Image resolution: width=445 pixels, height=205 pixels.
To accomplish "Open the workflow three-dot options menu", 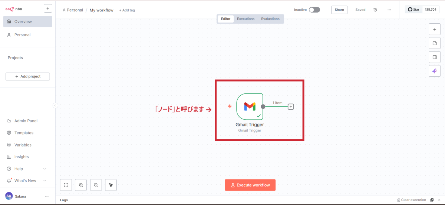I will click(x=389, y=10).
